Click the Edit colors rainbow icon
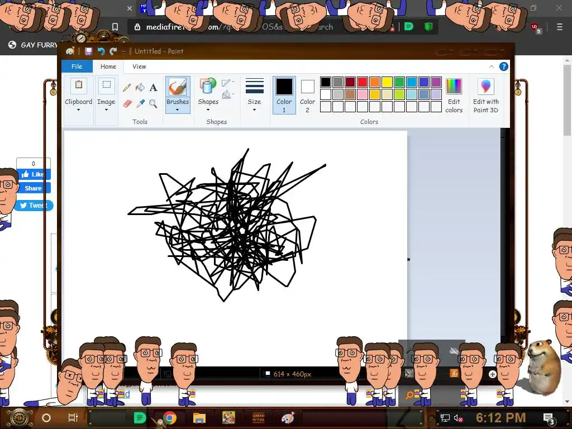 click(x=454, y=87)
